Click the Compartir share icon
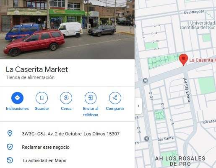The image size is (216, 168). [115, 98]
